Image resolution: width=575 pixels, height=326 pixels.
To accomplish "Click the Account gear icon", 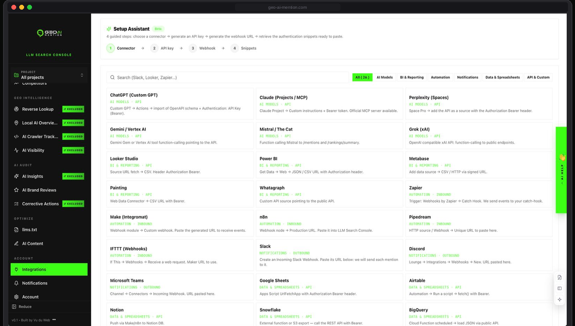I will 17,297.
